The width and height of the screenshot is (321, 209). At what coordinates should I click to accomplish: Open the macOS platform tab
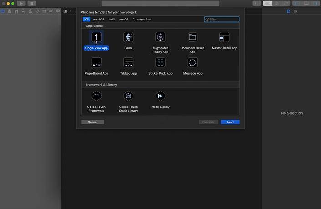[124, 20]
